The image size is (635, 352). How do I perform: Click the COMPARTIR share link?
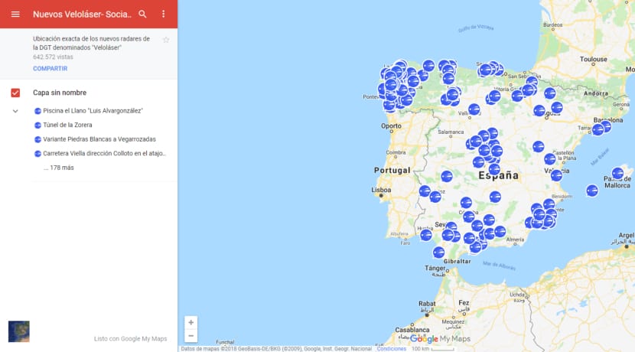[50, 69]
